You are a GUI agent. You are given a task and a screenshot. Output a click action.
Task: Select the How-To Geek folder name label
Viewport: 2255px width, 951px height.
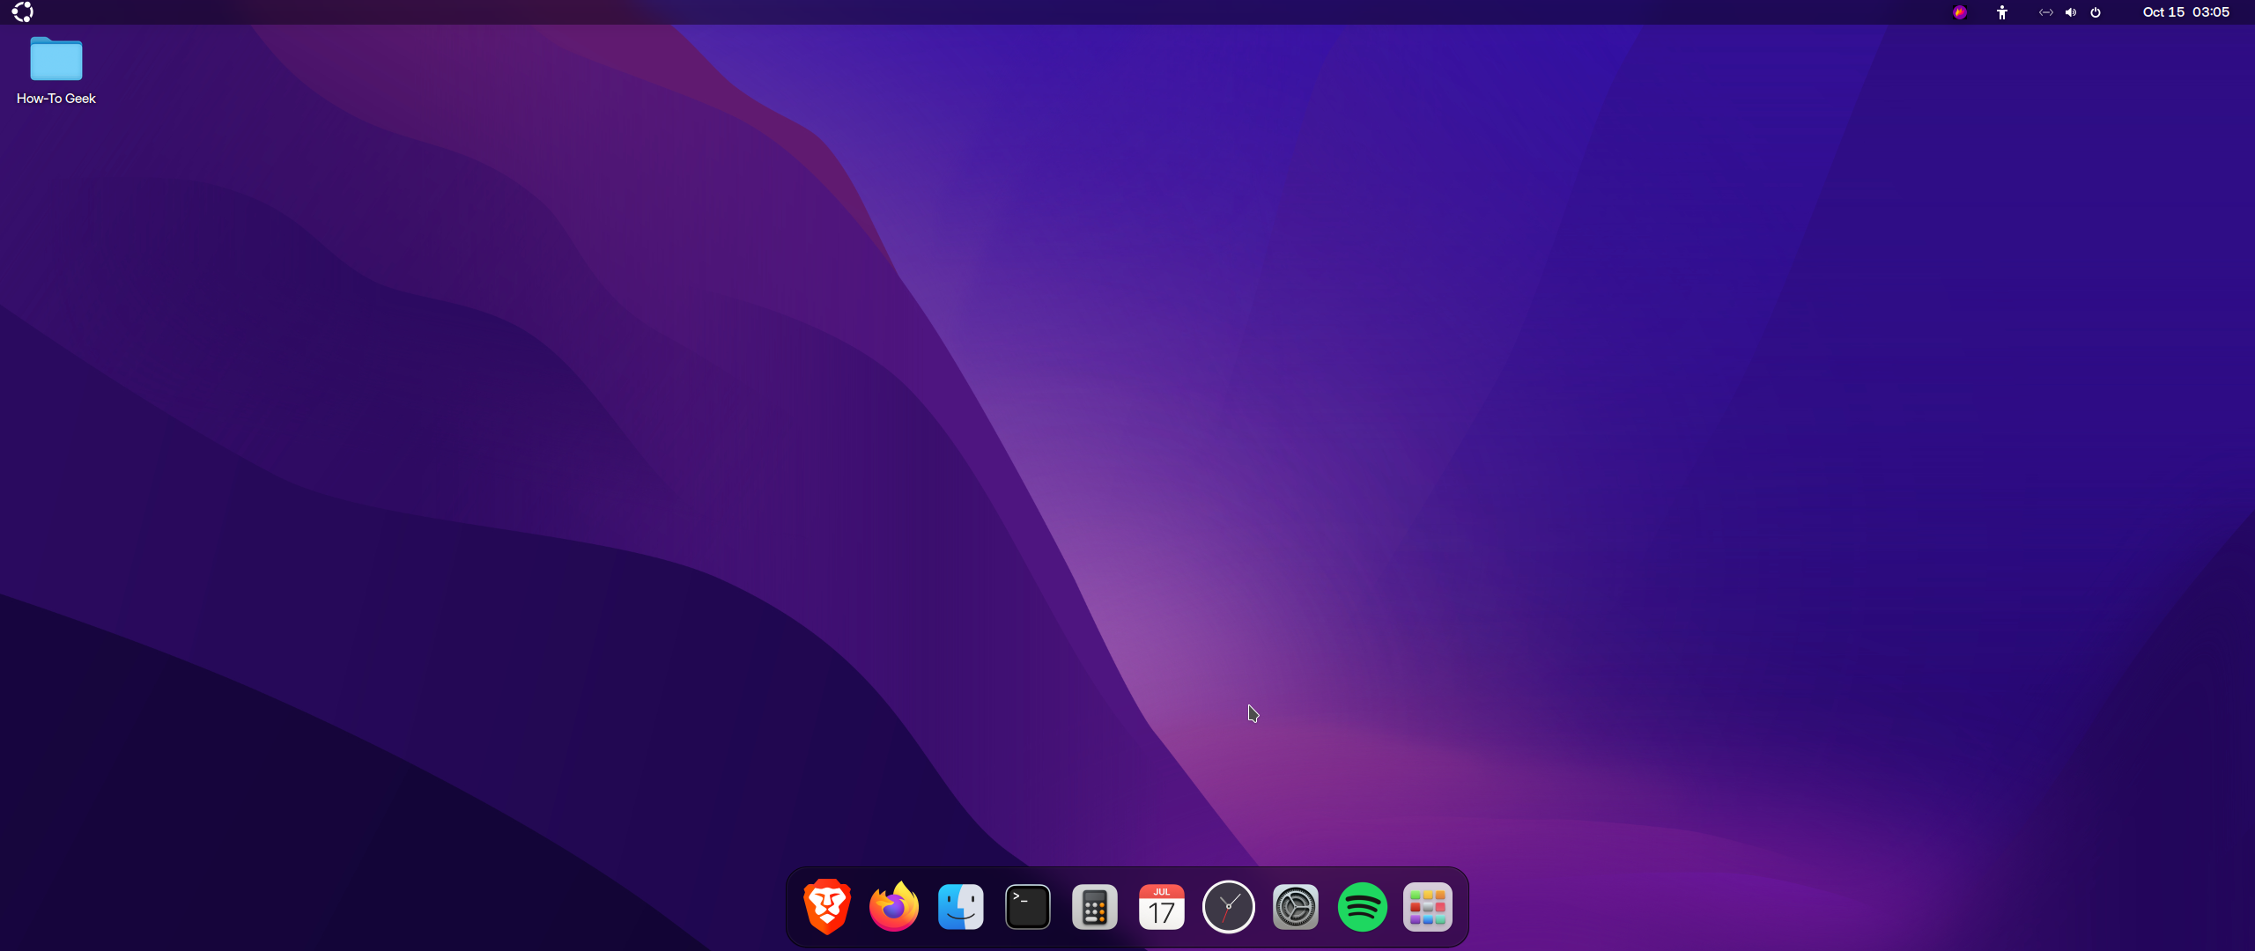55,98
